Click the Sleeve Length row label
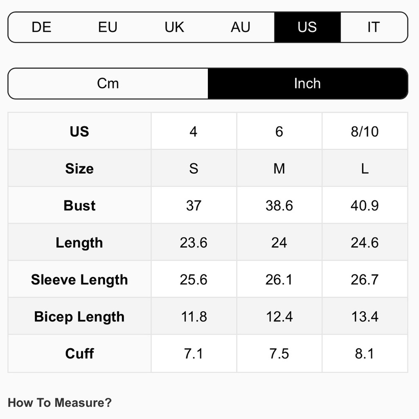This screenshot has height=419, width=419. [80, 280]
